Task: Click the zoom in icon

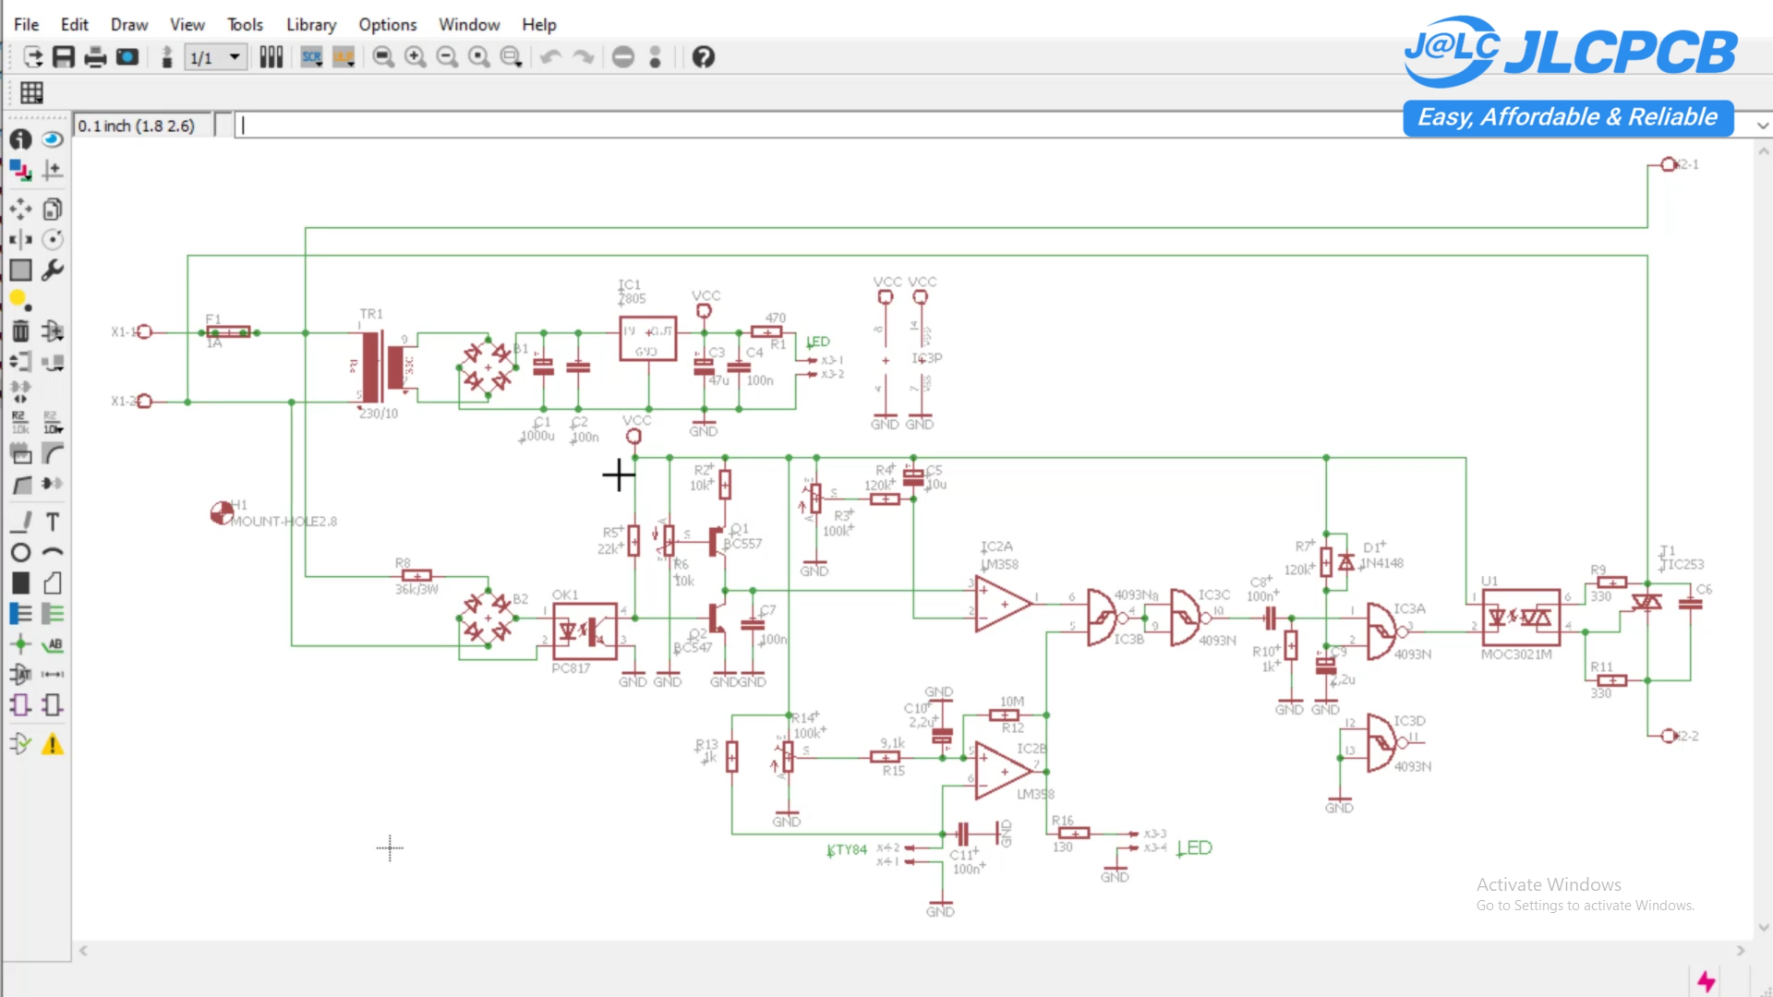Action: (416, 57)
